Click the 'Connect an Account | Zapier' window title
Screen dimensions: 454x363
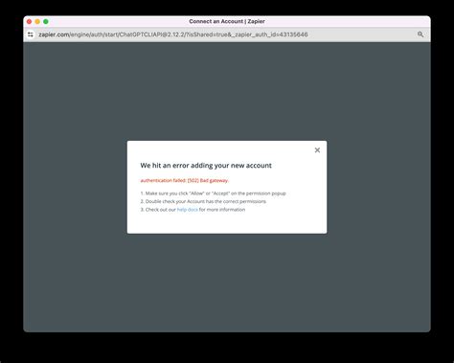[227, 21]
